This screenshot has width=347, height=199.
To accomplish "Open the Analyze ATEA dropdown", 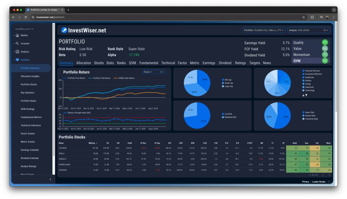I will pos(308,30).
